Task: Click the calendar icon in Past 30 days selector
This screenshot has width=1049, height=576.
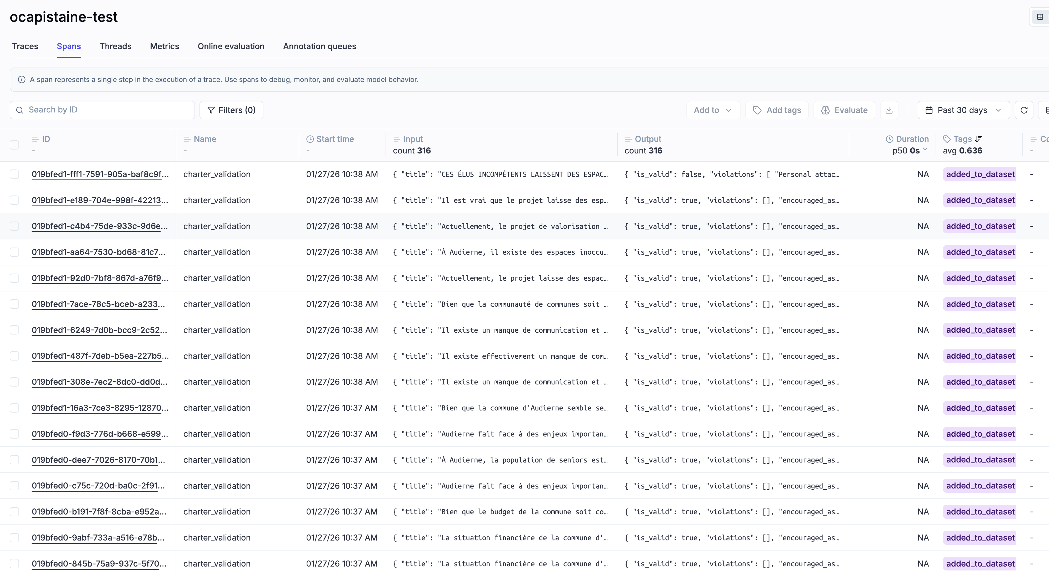Action: pyautogui.click(x=929, y=110)
